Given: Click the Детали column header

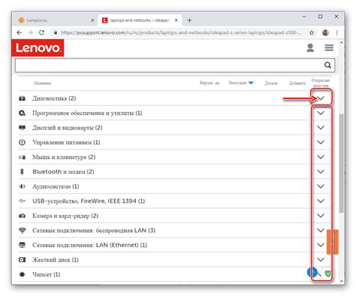Looking at the screenshot, I should pyautogui.click(x=271, y=83).
